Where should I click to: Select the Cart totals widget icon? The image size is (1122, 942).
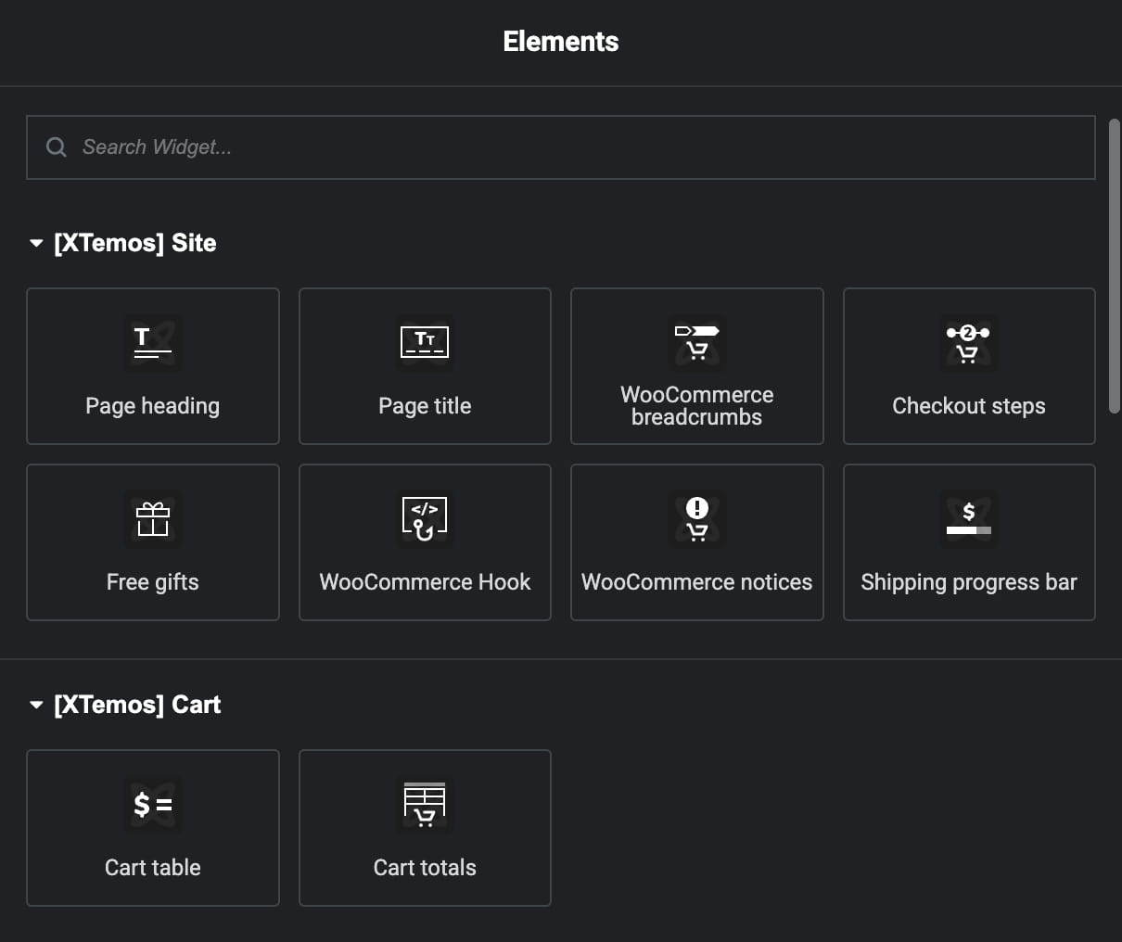click(x=425, y=804)
